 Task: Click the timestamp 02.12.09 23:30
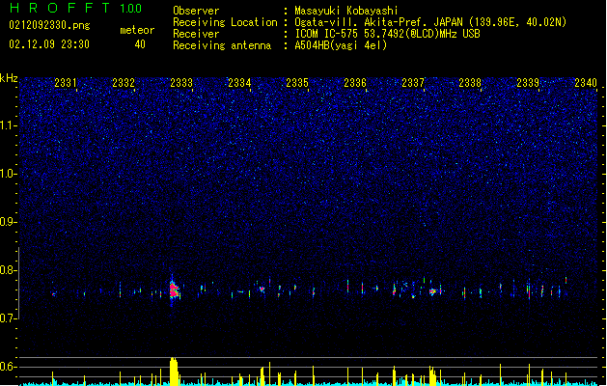click(49, 44)
